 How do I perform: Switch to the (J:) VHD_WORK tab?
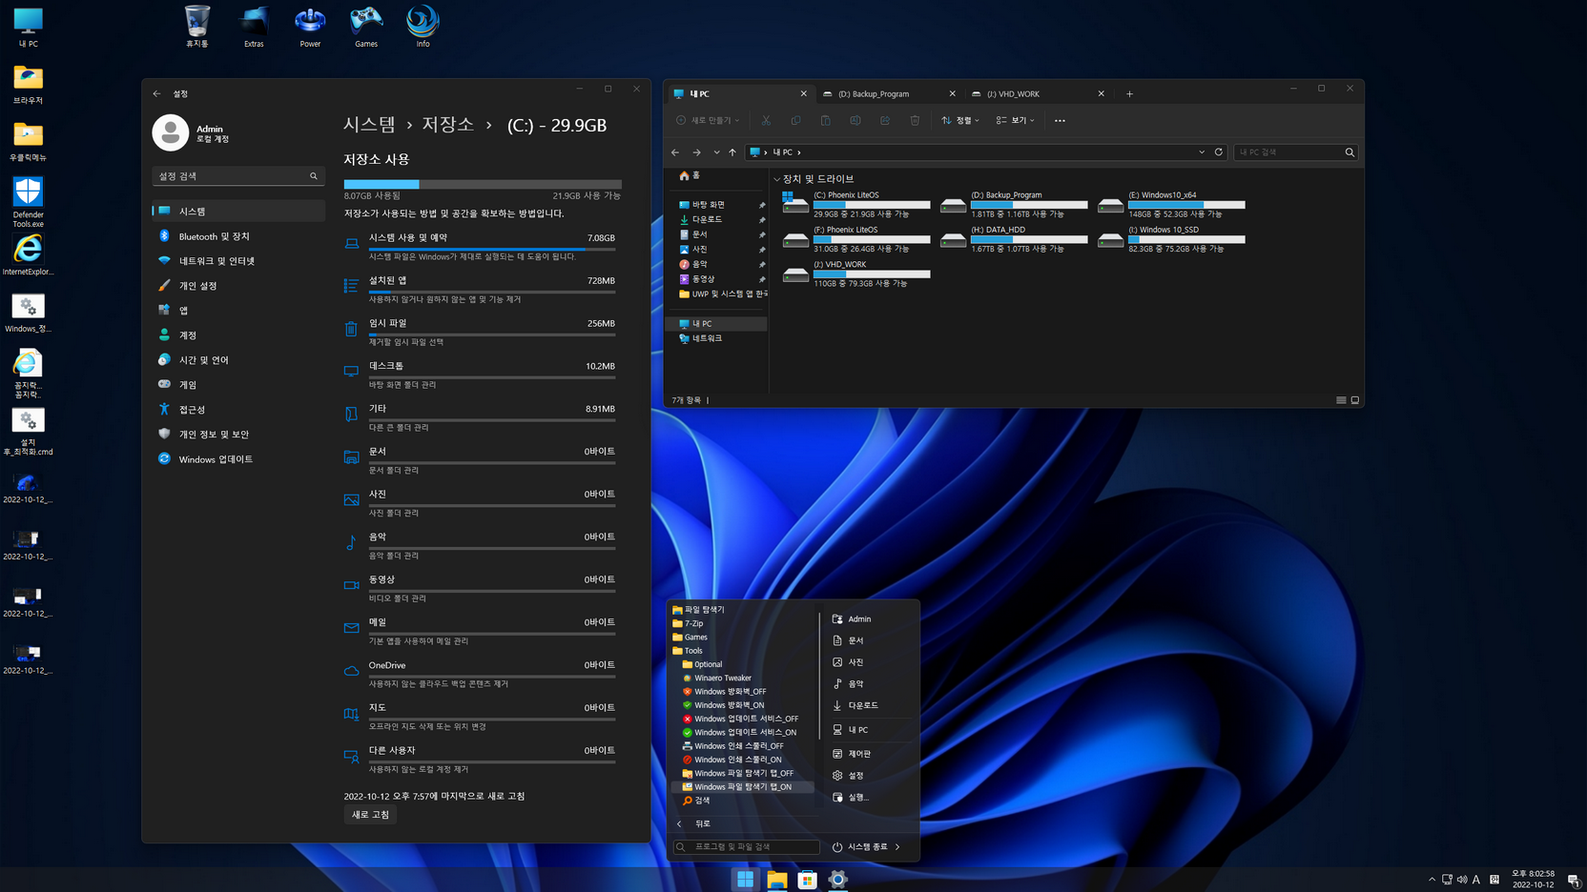[x=1038, y=93]
